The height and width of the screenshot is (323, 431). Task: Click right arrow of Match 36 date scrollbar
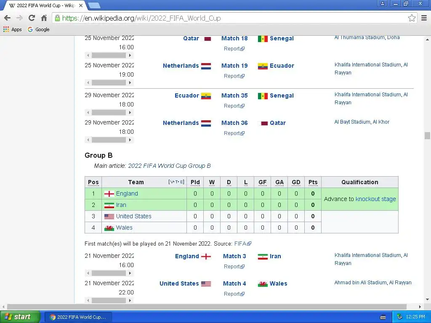[130, 140]
